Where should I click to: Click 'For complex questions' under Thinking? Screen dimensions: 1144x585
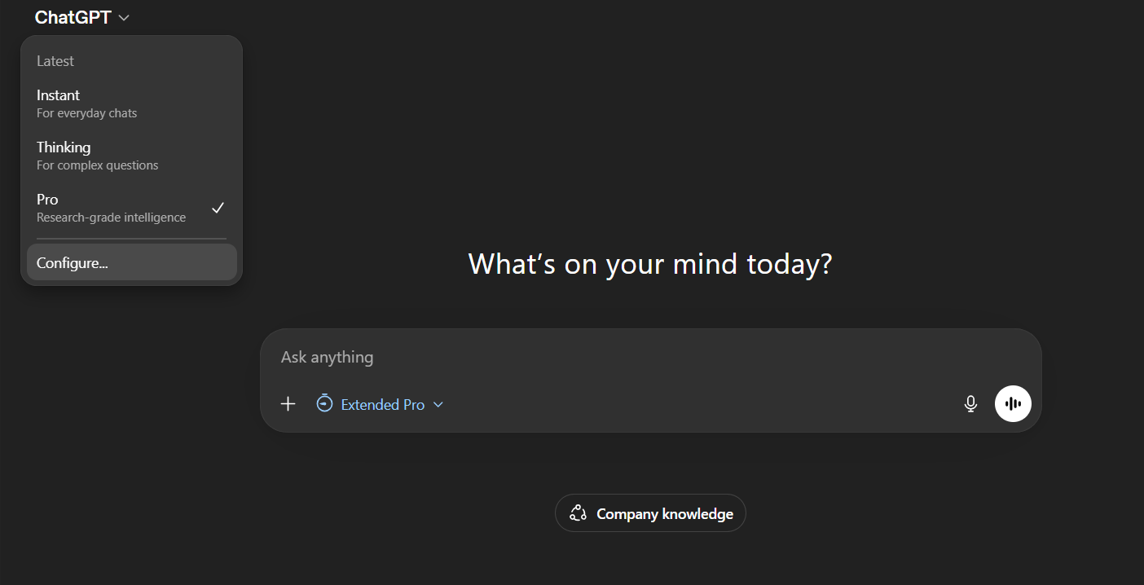click(97, 165)
